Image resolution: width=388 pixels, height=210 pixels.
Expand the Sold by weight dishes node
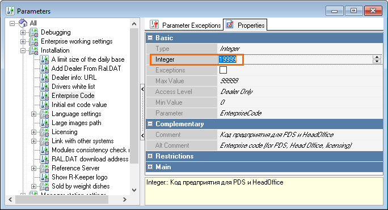click(x=33, y=186)
